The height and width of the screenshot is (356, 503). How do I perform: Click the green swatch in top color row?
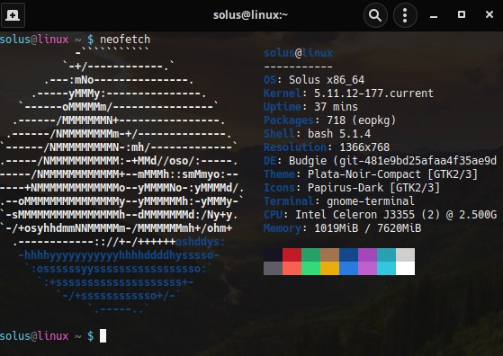click(x=310, y=254)
